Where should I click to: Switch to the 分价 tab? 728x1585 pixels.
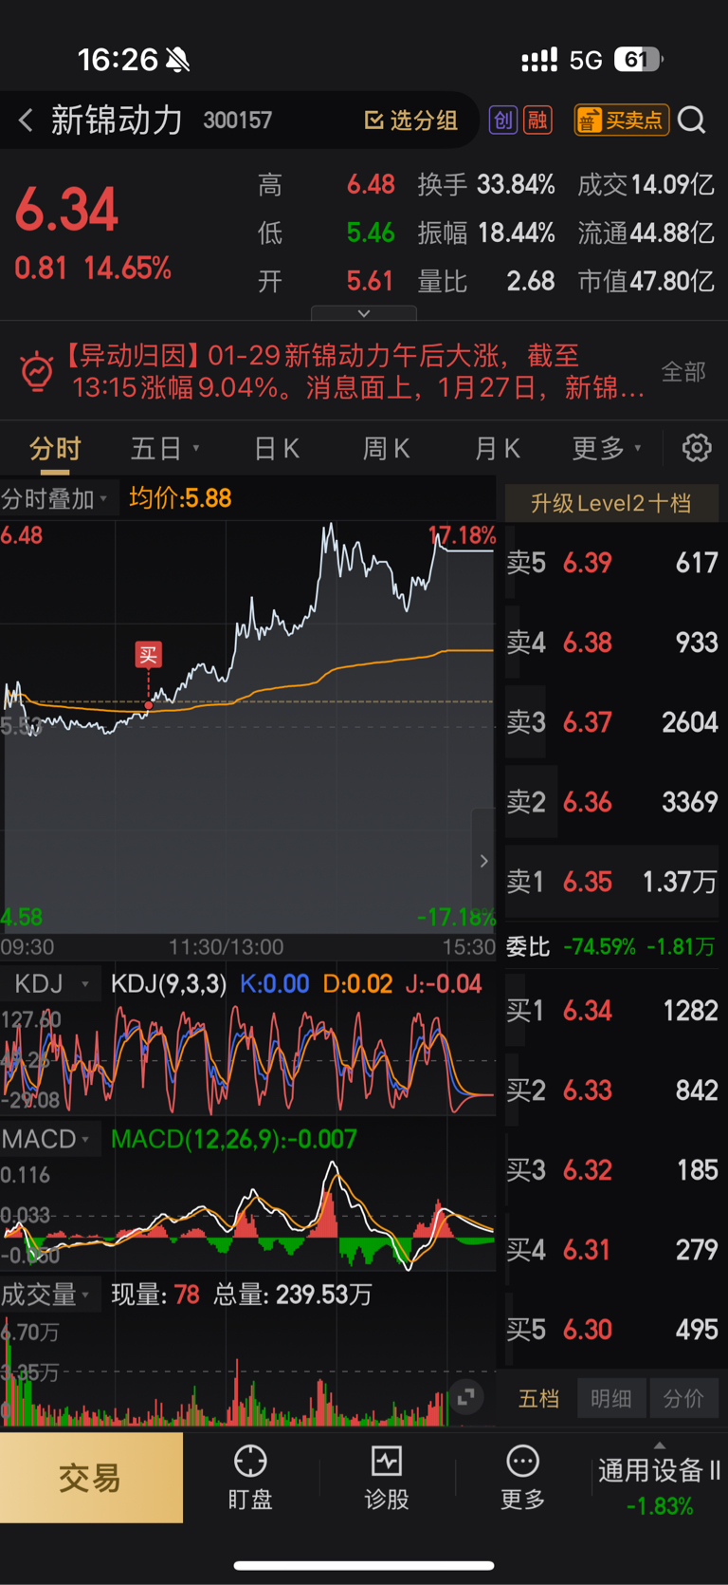click(x=683, y=1398)
